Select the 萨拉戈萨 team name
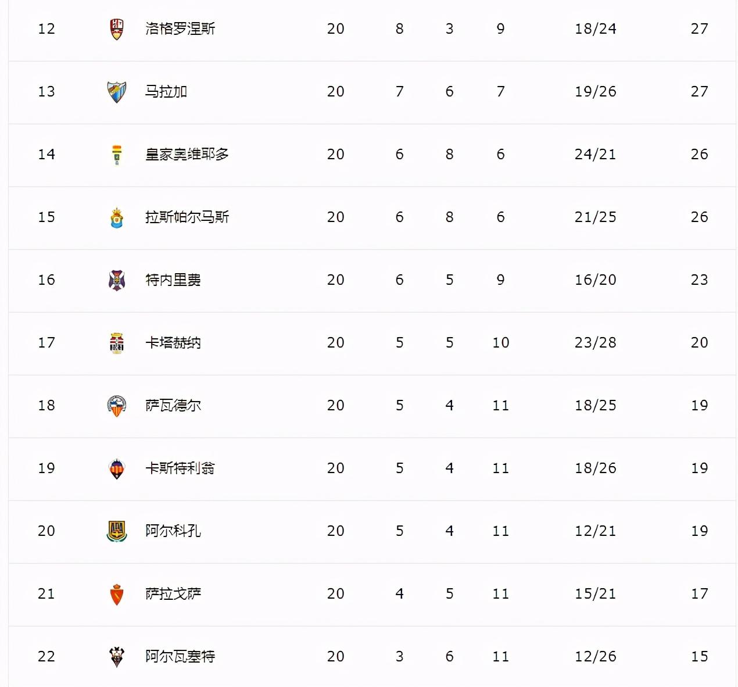The height and width of the screenshot is (687, 738). coord(173,593)
